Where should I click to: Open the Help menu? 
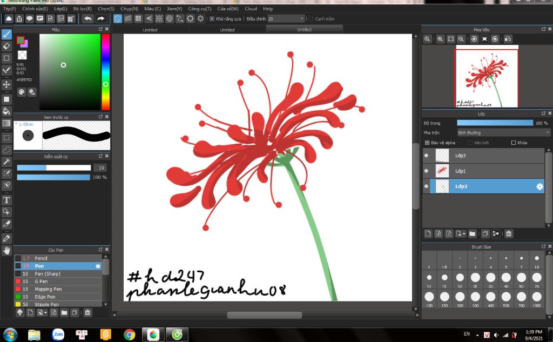pyautogui.click(x=268, y=9)
